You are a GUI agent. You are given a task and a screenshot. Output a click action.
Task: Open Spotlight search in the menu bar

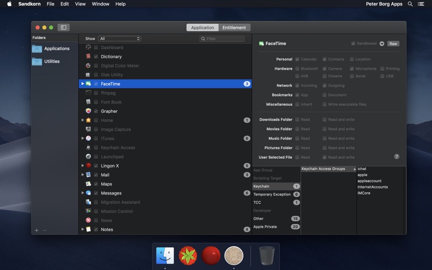[410, 4]
